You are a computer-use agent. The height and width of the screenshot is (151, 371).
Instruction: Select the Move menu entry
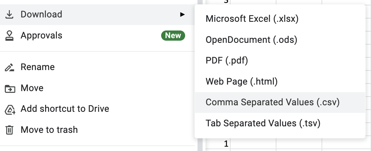(97, 88)
